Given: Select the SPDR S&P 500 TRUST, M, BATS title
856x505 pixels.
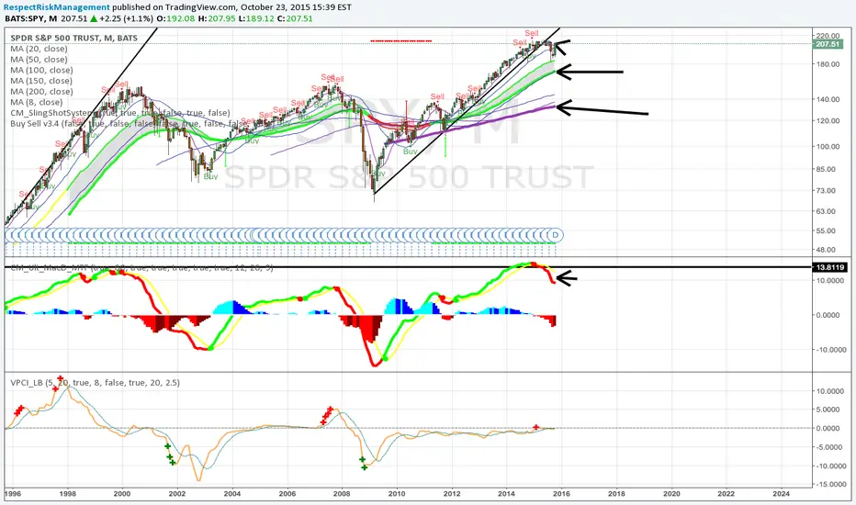Looking at the screenshot, I should click(x=73, y=38).
